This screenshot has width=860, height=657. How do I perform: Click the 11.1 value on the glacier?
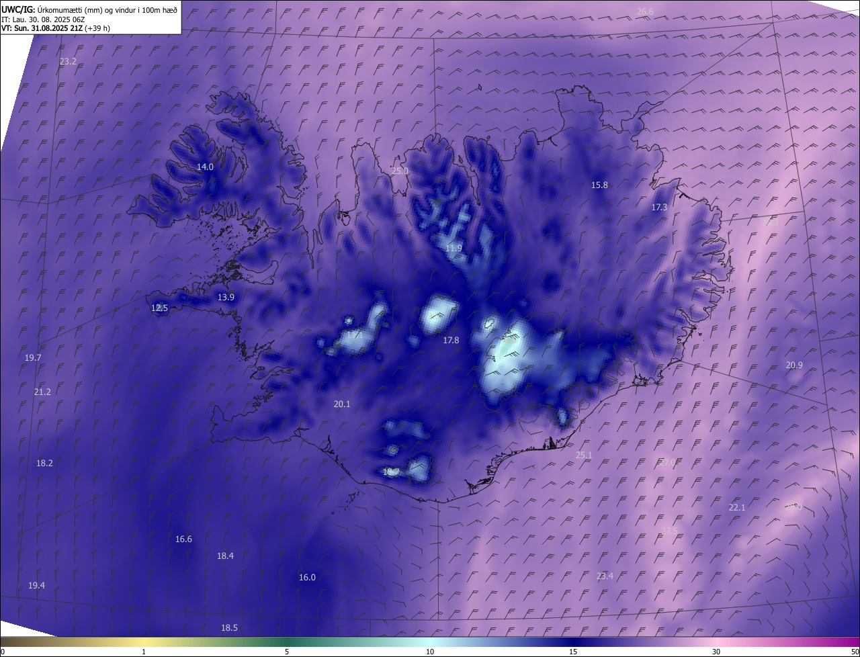[x=355, y=334]
